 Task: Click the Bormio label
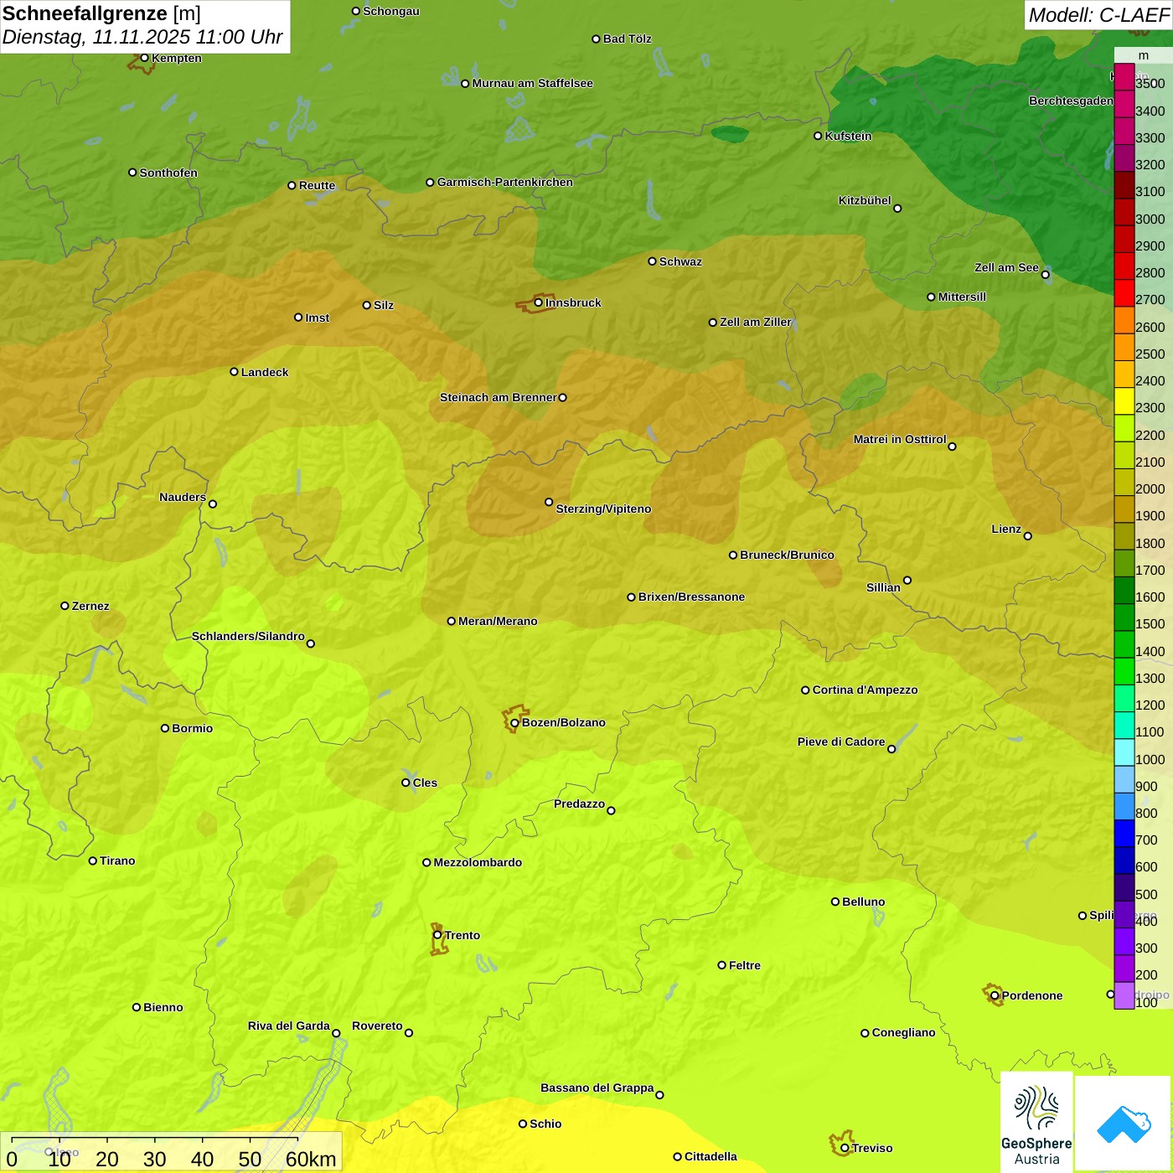tap(193, 728)
